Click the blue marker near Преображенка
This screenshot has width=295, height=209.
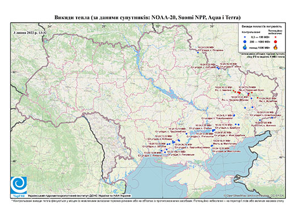[234, 115]
